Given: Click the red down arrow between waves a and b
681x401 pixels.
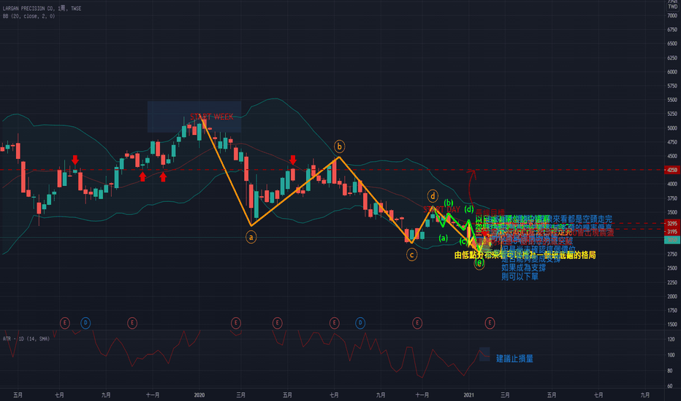Looking at the screenshot, I should [x=293, y=160].
